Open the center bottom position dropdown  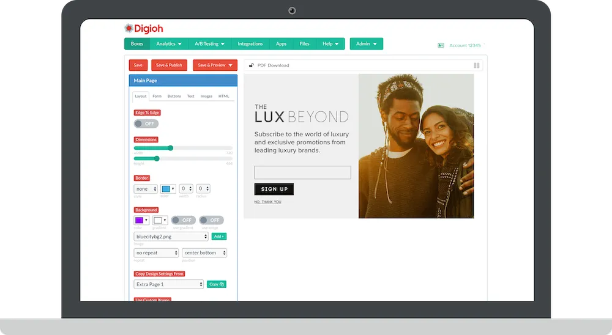click(204, 252)
